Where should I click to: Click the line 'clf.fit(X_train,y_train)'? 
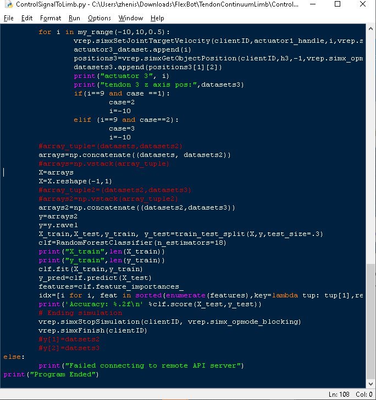click(x=91, y=269)
